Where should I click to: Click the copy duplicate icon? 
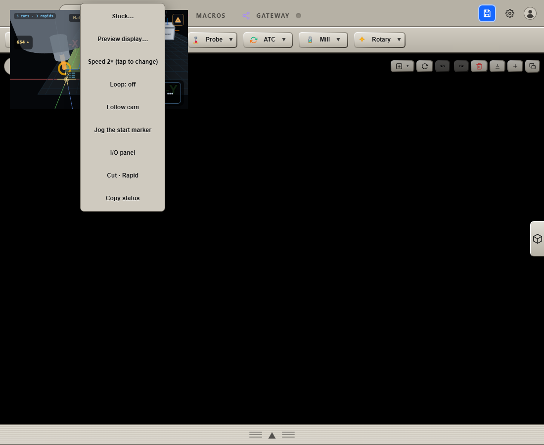tap(533, 66)
